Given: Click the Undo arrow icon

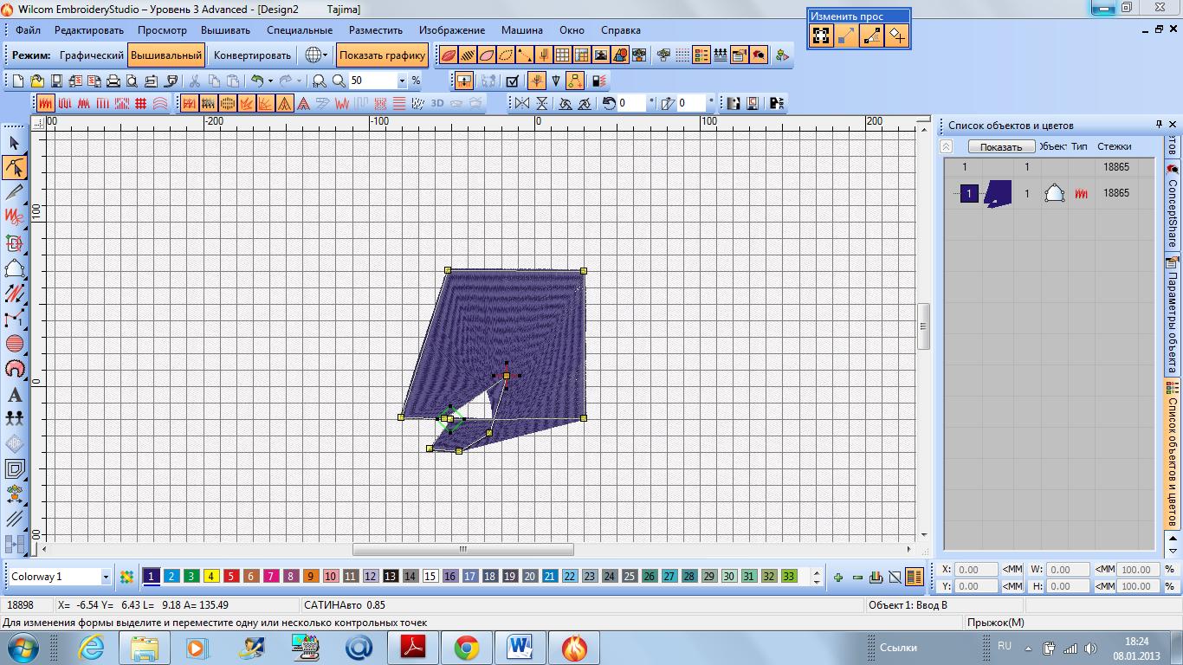Looking at the screenshot, I should pos(256,81).
